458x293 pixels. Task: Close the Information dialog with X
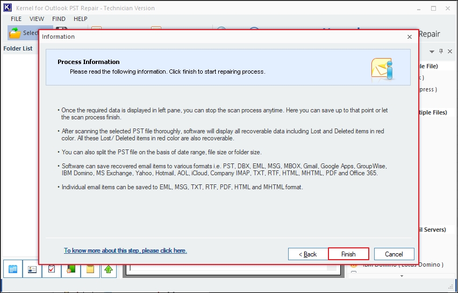click(410, 37)
